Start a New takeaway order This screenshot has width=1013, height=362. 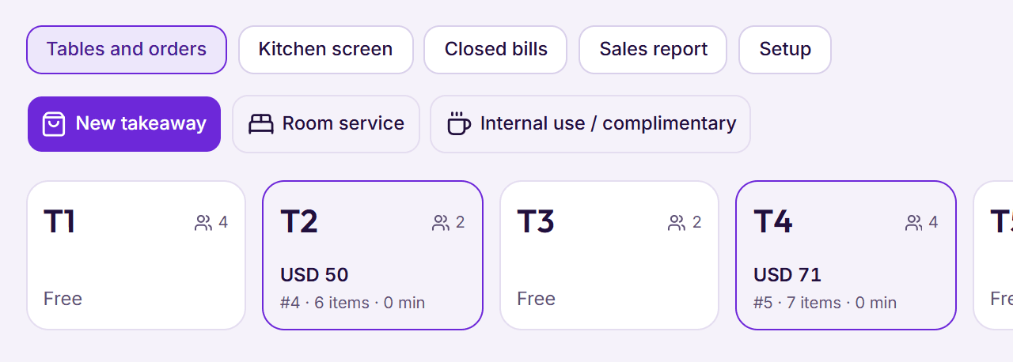[x=124, y=124]
